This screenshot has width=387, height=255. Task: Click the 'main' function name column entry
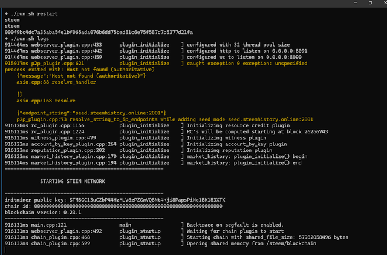[x=125, y=225]
